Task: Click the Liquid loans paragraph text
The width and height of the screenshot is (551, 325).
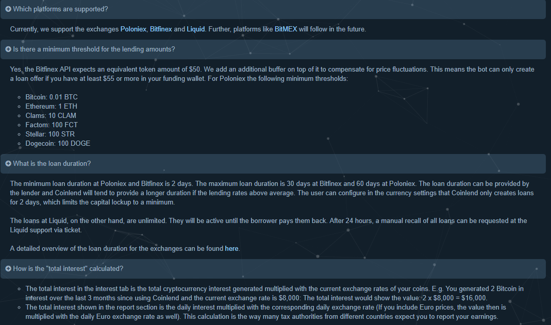Action: coord(269,225)
